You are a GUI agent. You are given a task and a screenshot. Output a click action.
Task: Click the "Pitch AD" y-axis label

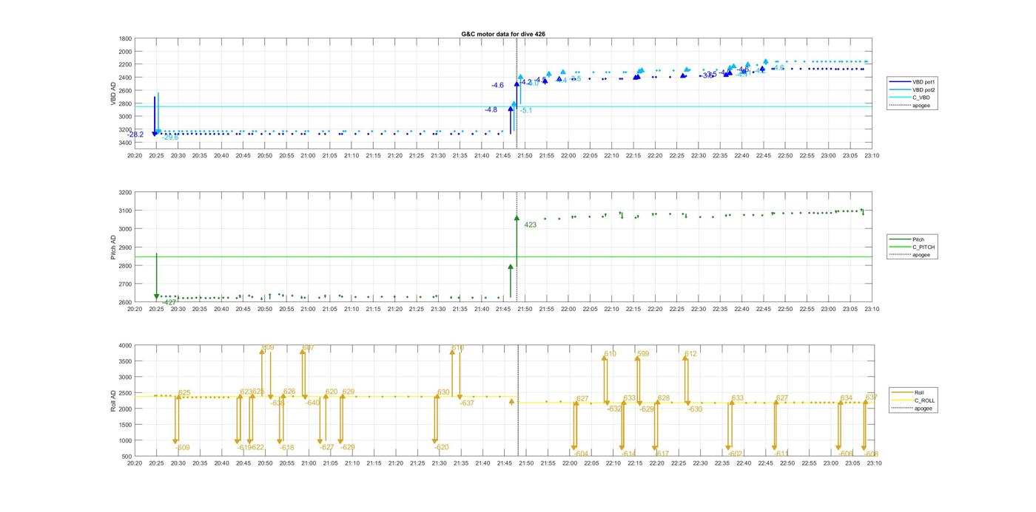click(x=114, y=248)
